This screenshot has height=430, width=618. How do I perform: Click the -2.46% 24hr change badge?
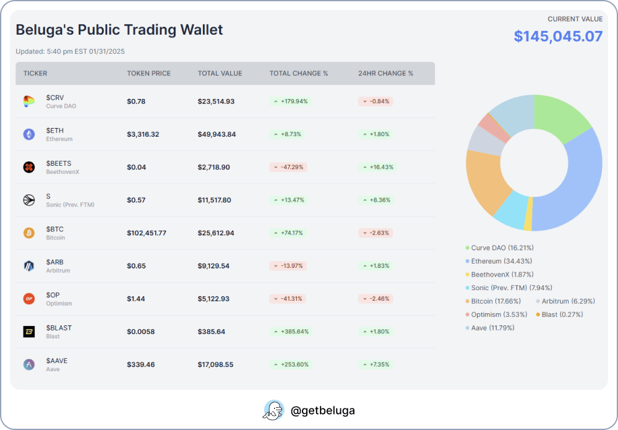[376, 299]
